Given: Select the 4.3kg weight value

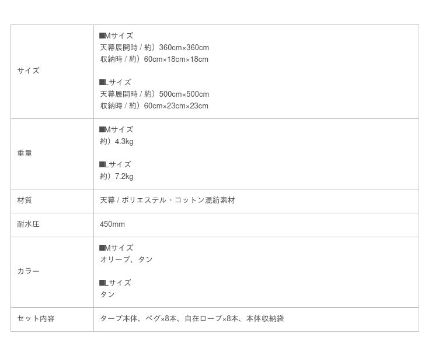Looking at the screenshot, I should tap(124, 142).
